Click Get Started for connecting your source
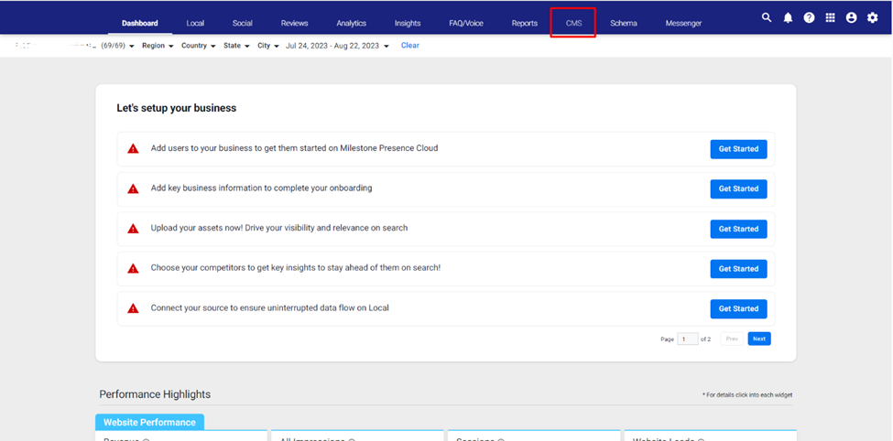Viewport: 893px width, 441px height. tap(738, 309)
